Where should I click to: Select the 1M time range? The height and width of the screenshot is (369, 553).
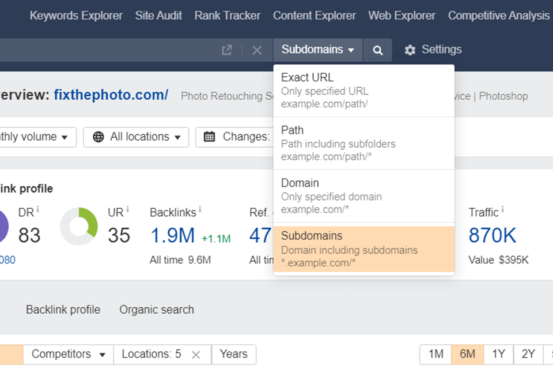[x=436, y=354]
